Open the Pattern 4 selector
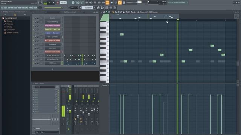 [x=87, y=7]
